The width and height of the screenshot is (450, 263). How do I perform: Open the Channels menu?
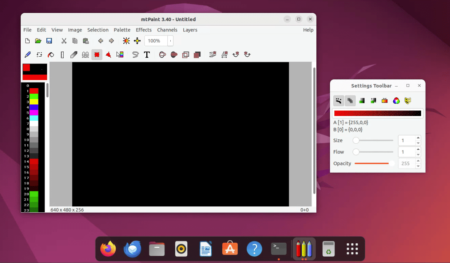167,30
